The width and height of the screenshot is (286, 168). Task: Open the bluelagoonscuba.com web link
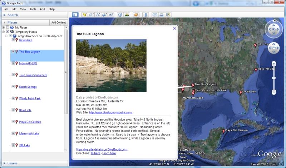point(111,112)
